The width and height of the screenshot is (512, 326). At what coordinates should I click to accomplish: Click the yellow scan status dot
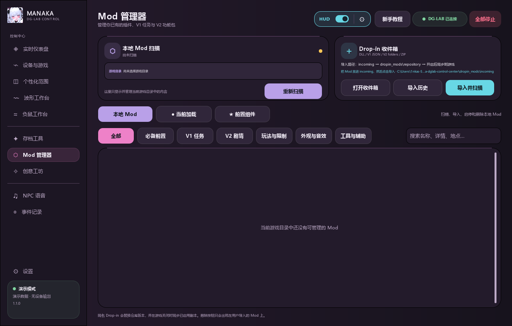320,51
